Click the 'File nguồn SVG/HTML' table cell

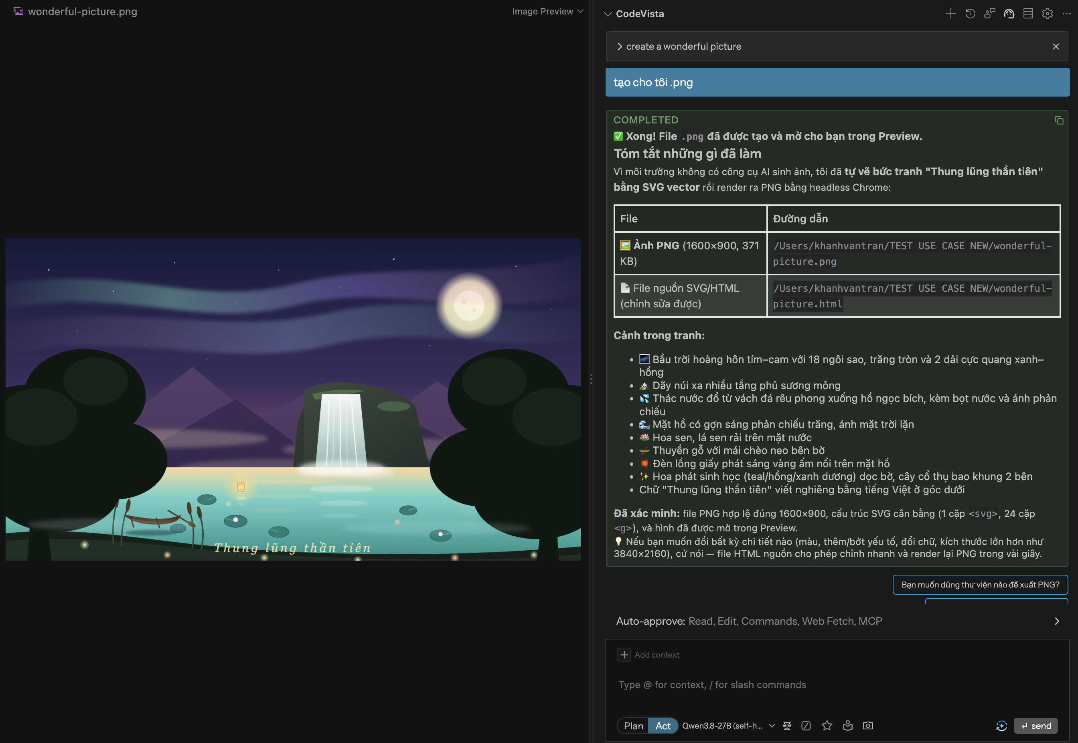click(x=690, y=296)
